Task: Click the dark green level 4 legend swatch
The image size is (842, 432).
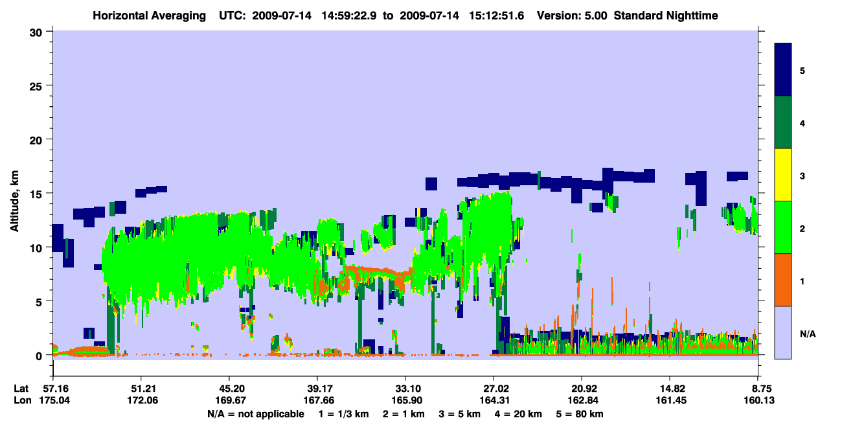Action: pos(783,122)
